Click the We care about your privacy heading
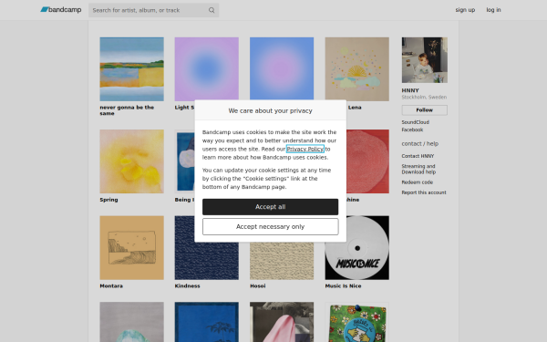547x342 pixels. (271, 110)
